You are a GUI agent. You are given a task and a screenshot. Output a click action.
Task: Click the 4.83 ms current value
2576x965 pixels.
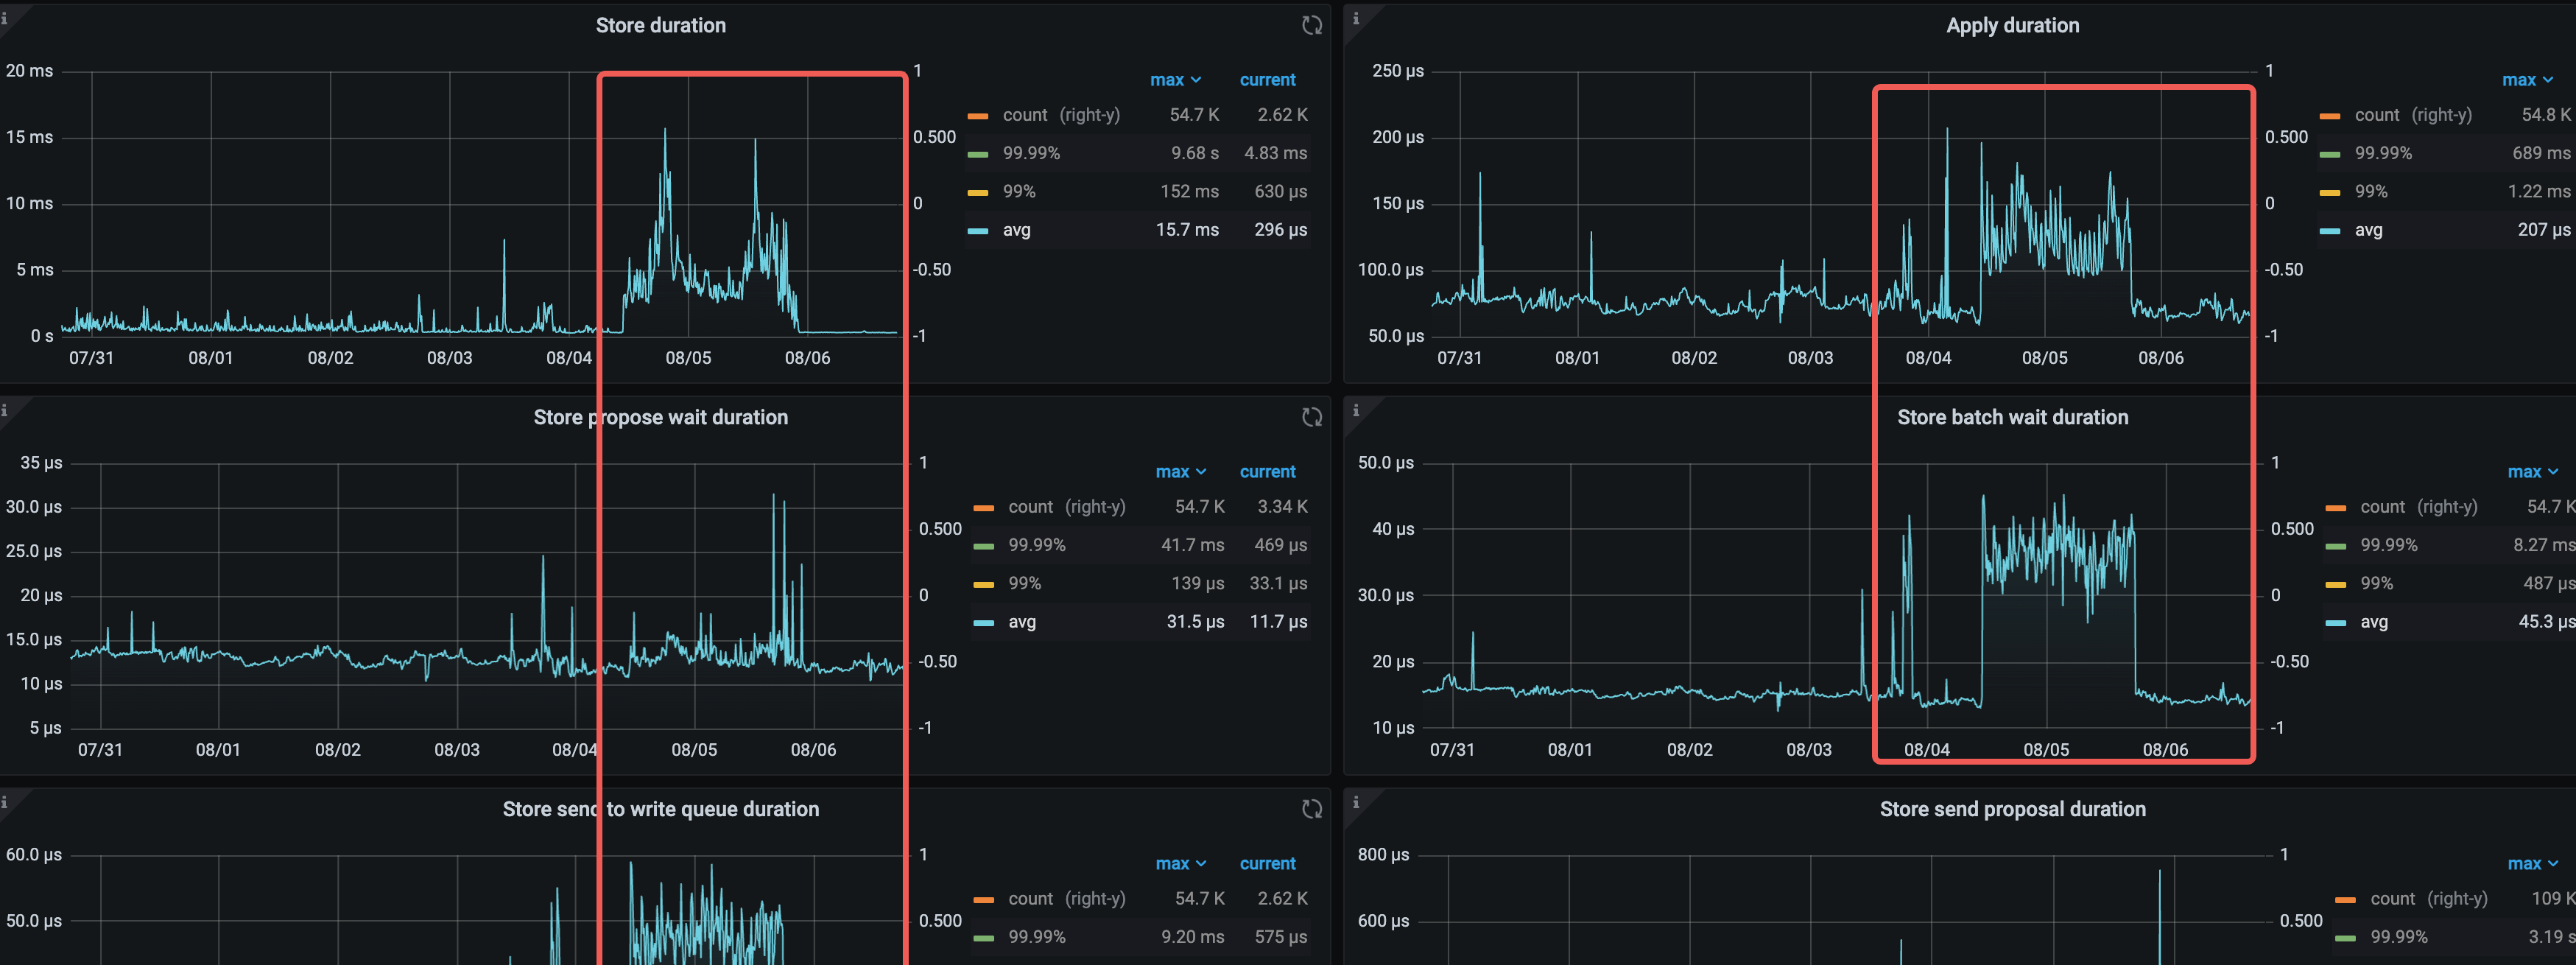point(1275,153)
